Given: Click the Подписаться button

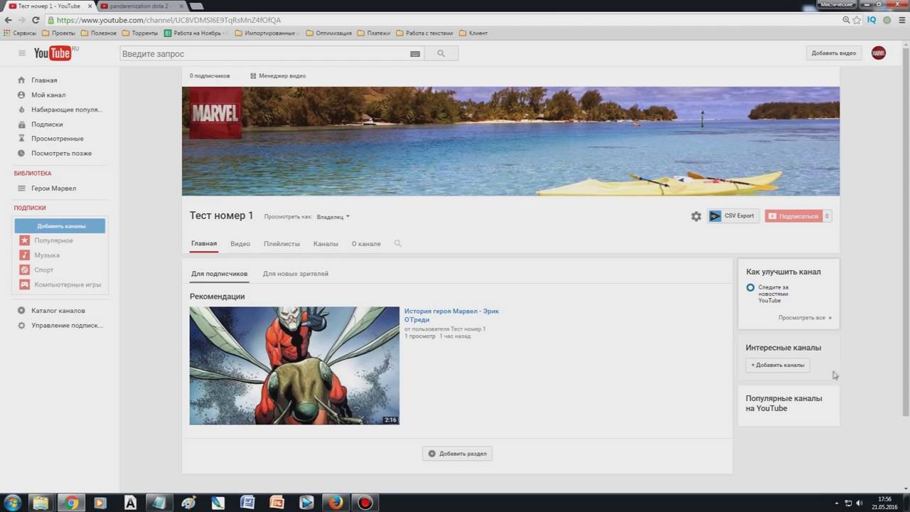Looking at the screenshot, I should [x=793, y=216].
